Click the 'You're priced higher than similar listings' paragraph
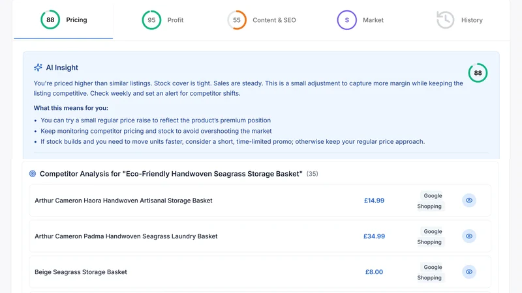 coord(249,89)
